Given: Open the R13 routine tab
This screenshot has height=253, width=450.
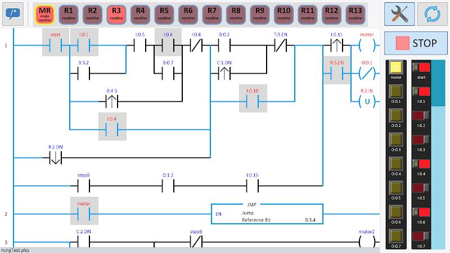Looking at the screenshot, I should click(x=355, y=15).
